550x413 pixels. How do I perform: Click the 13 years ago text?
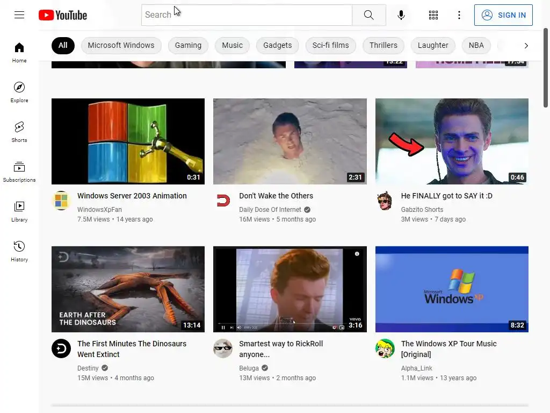(458, 378)
